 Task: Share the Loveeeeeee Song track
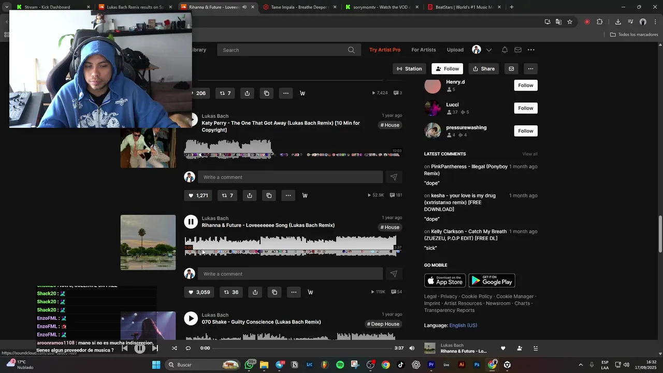coord(255,292)
